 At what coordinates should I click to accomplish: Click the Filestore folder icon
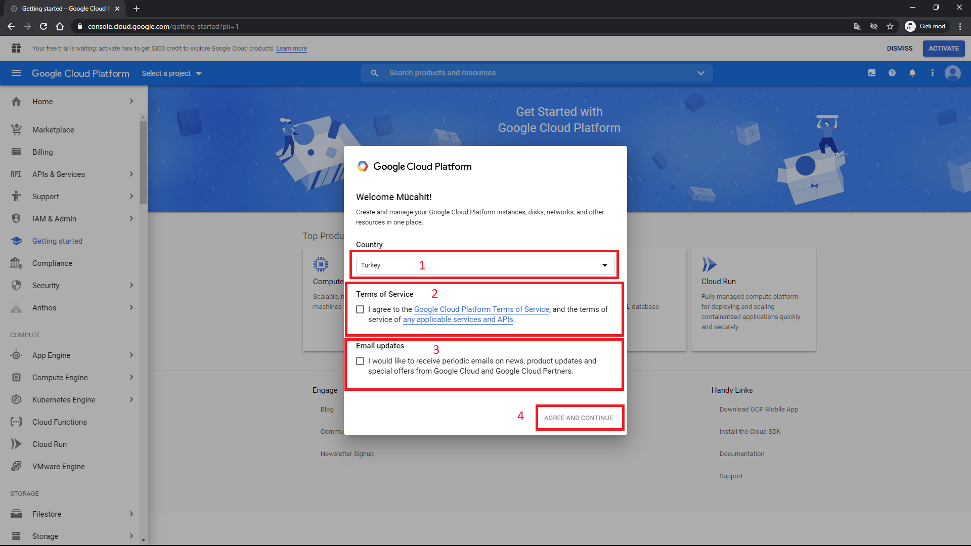tap(16, 514)
